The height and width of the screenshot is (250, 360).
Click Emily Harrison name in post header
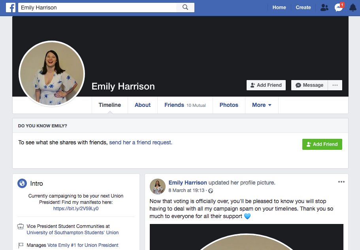click(x=188, y=183)
